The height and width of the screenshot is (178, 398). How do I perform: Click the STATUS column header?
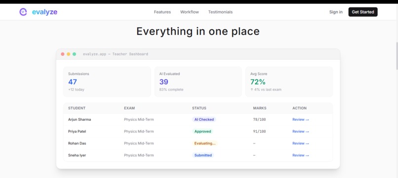pyautogui.click(x=199, y=108)
